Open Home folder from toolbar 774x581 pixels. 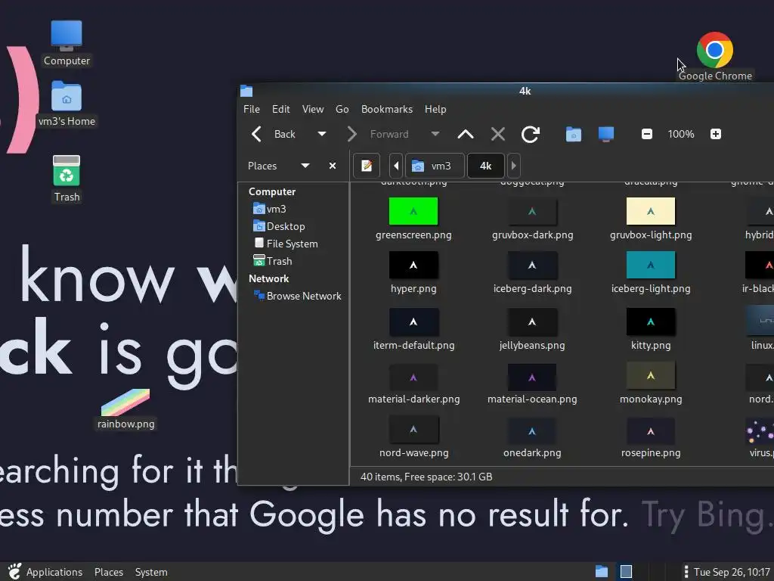[x=574, y=134]
